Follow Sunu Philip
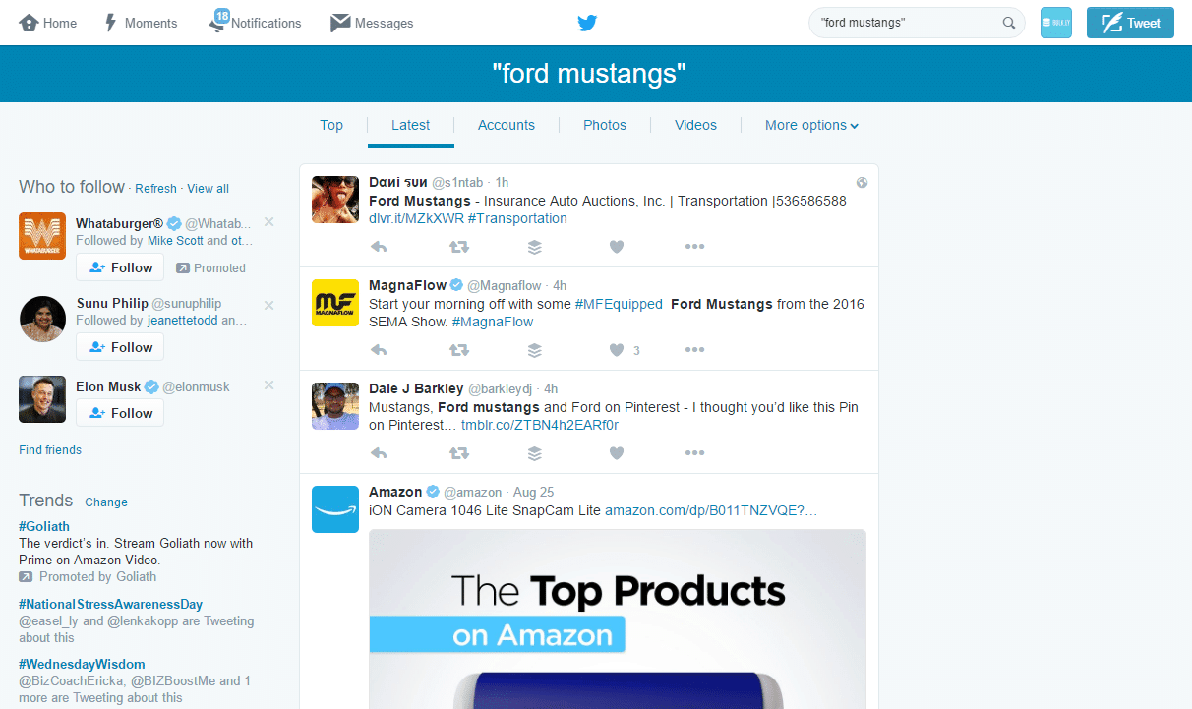 coord(120,347)
